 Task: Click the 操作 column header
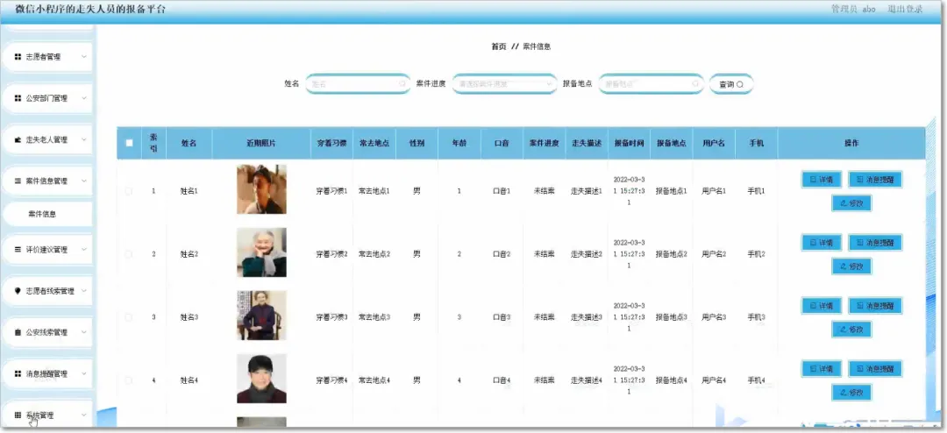tap(851, 143)
